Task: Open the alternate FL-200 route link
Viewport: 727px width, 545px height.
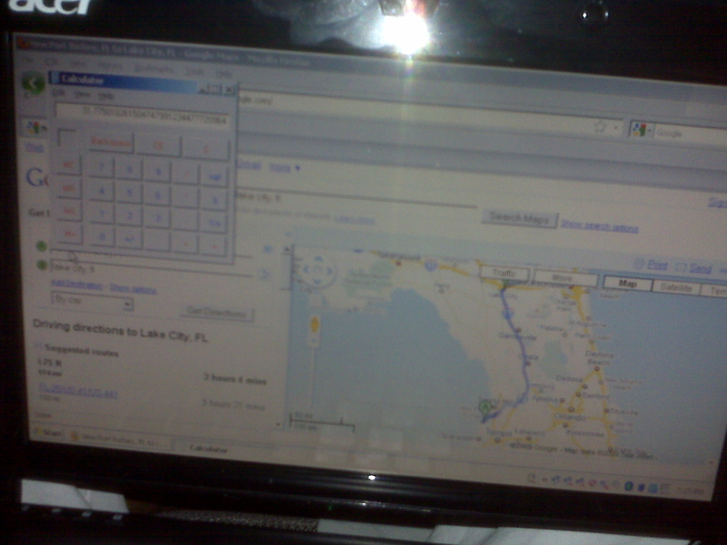Action: tap(78, 392)
